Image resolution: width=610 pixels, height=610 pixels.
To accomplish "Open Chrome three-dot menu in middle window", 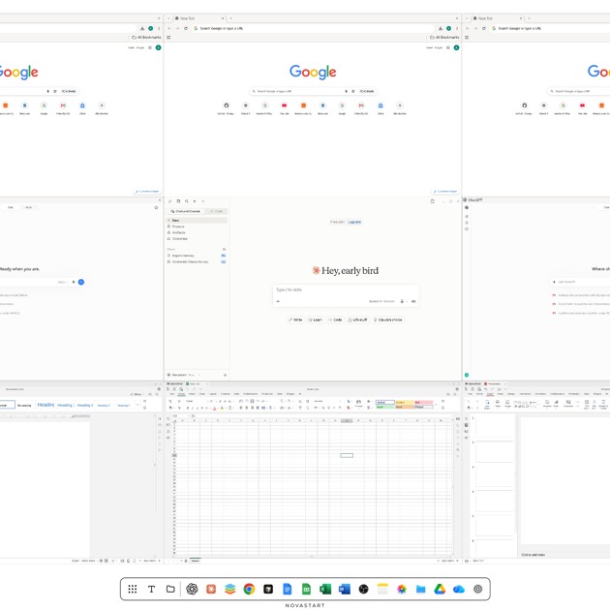I will (457, 28).
